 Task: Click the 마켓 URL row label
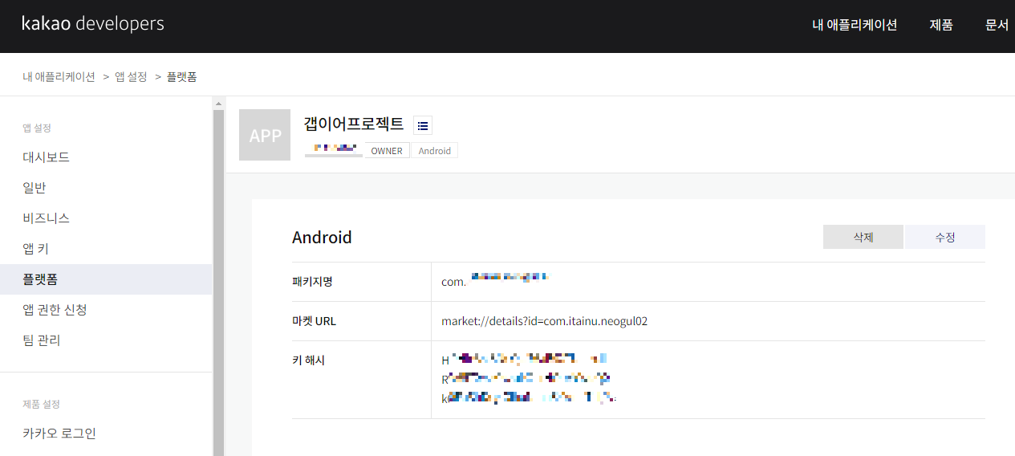315,321
